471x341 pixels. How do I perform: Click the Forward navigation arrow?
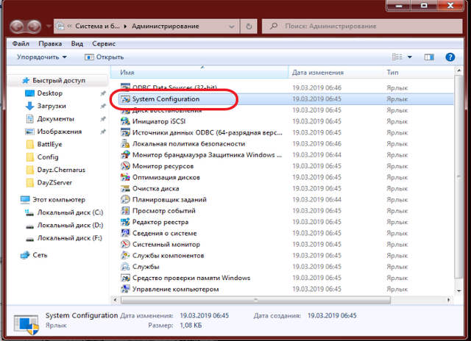pos(35,26)
